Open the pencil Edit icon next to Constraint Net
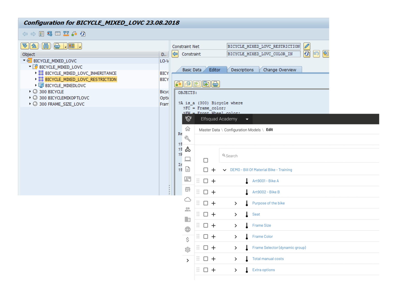The height and width of the screenshot is (298, 397). pos(307,46)
